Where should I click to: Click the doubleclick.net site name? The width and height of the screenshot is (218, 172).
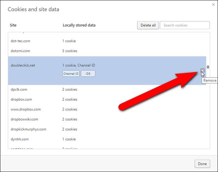[23, 65]
